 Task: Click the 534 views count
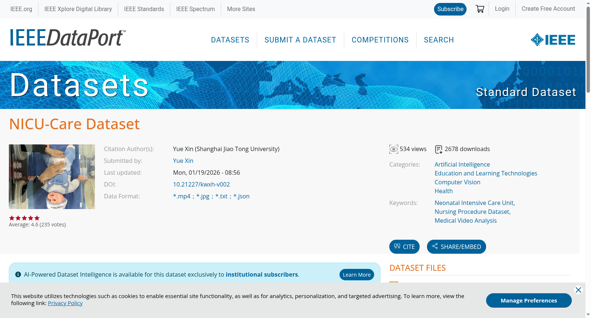413,149
